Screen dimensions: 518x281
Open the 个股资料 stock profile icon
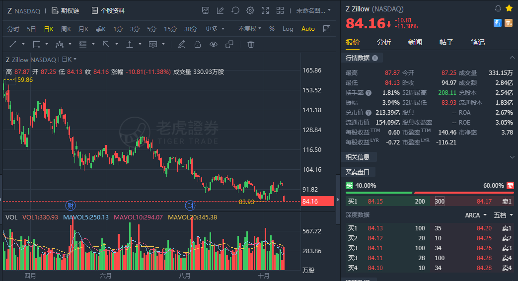click(95, 11)
